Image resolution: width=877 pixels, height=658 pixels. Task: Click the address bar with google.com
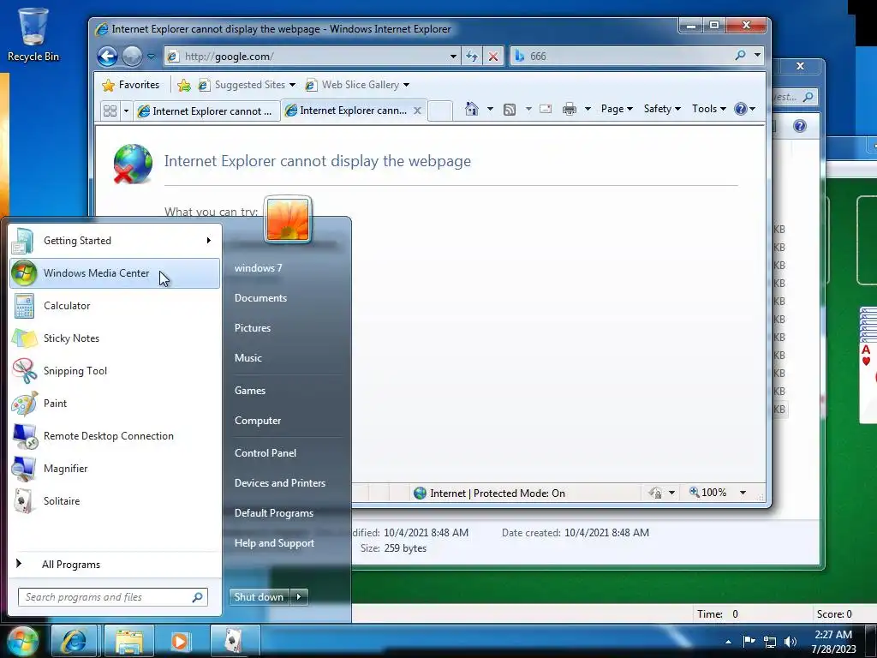(313, 56)
